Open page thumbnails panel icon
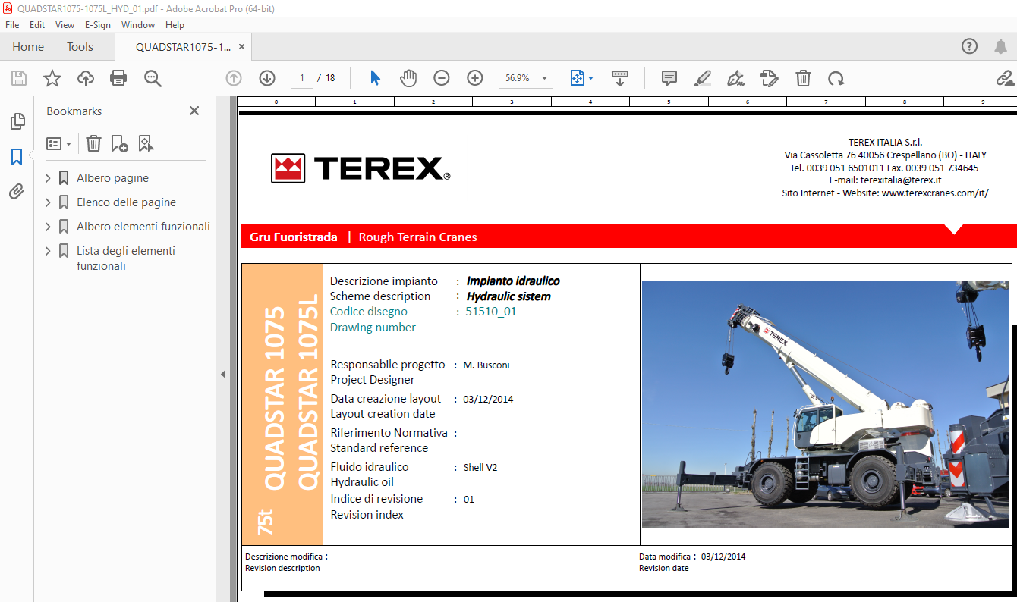Image resolution: width=1017 pixels, height=602 pixels. coord(17,121)
